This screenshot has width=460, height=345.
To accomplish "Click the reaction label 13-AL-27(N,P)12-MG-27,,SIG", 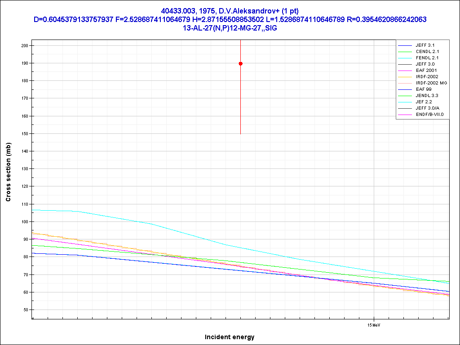I will point(230,27).
